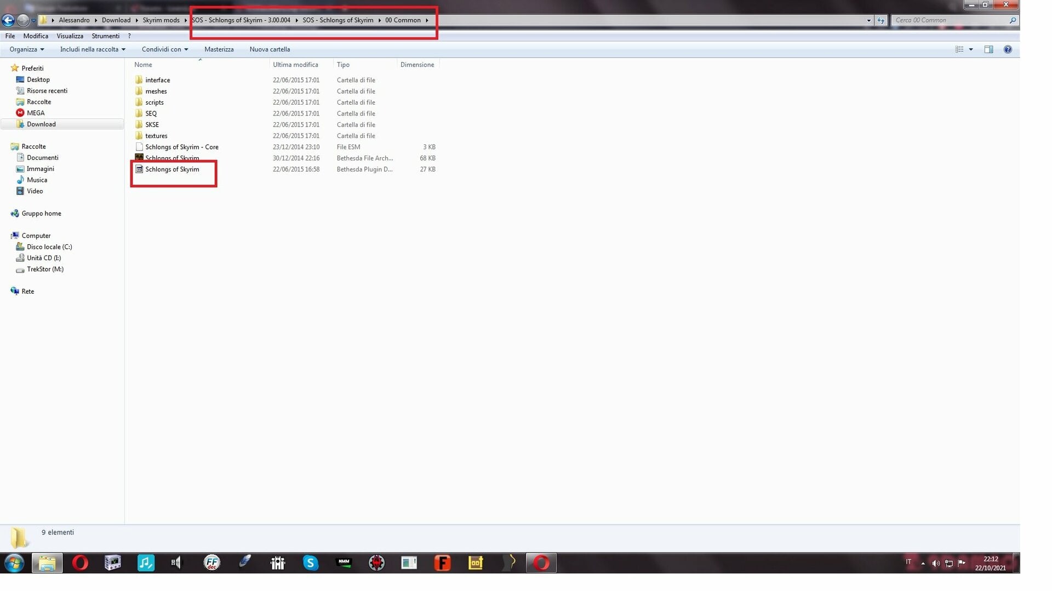Viewport: 1052px width, 591px height.
Task: Open Risorse recenti in sidebar
Action: point(47,91)
